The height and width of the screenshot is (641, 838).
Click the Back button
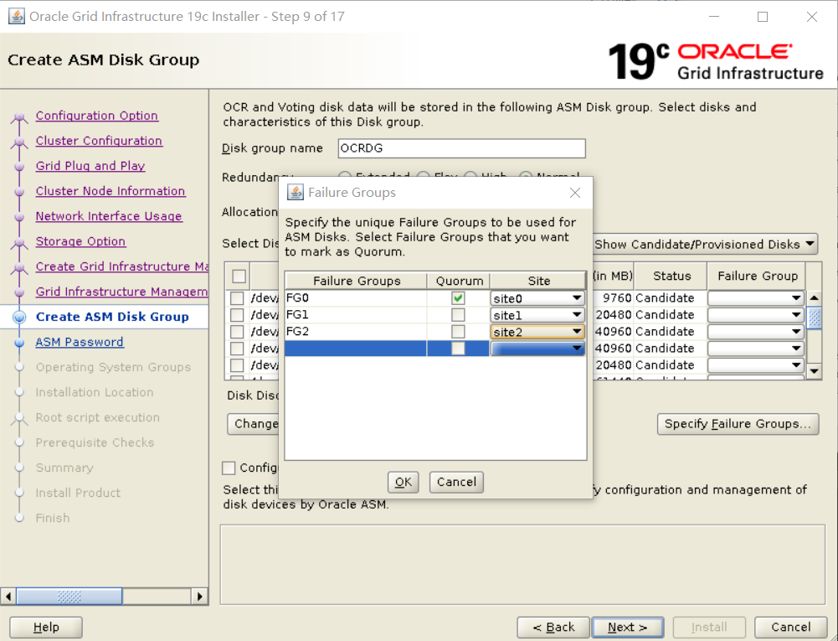pyautogui.click(x=553, y=627)
